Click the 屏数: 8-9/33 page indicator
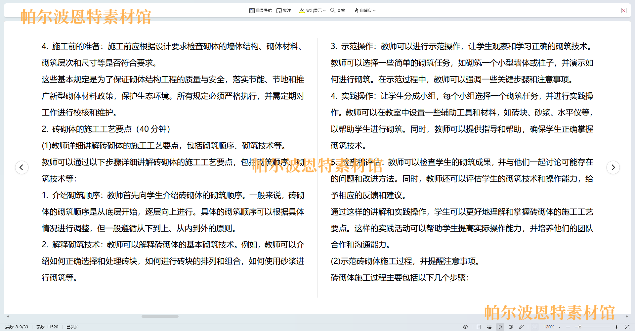Viewport: 635px width, 331px height. point(17,327)
